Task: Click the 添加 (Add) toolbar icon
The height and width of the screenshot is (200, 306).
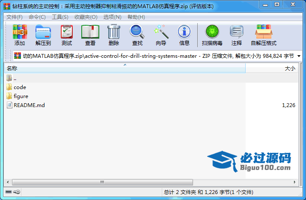Action: click(20, 32)
